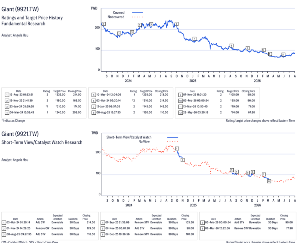The height and width of the screenshot is (243, 297).
Task: Select the 23-Jan-24 05:29:20 date row
Action: point(22,106)
